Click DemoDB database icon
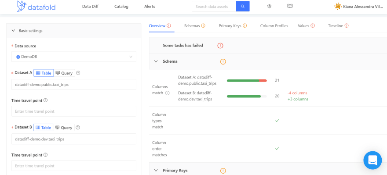The image size is (387, 175). [x=18, y=57]
